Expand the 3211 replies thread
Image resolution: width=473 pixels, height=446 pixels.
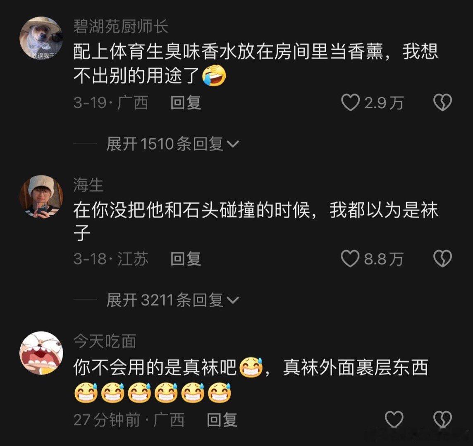click(172, 300)
